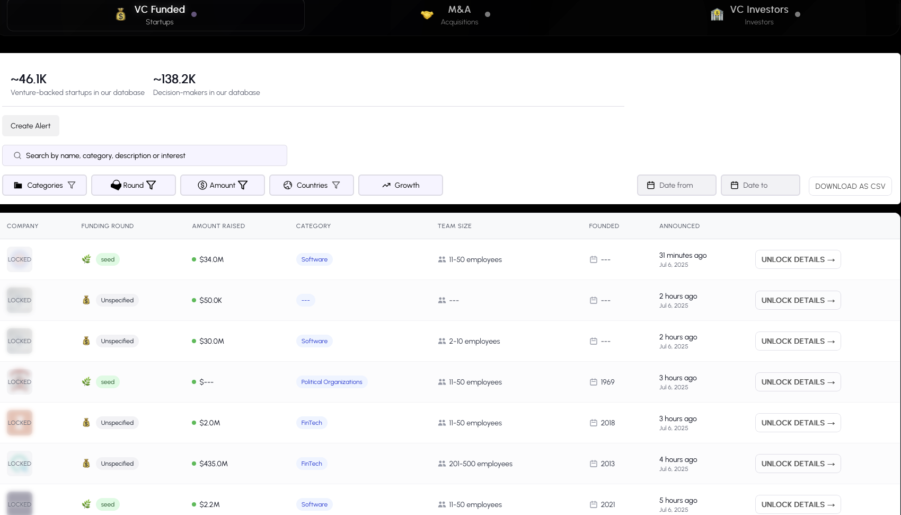
Task: Click the magnifier icon in the search box
Action: coord(17,155)
